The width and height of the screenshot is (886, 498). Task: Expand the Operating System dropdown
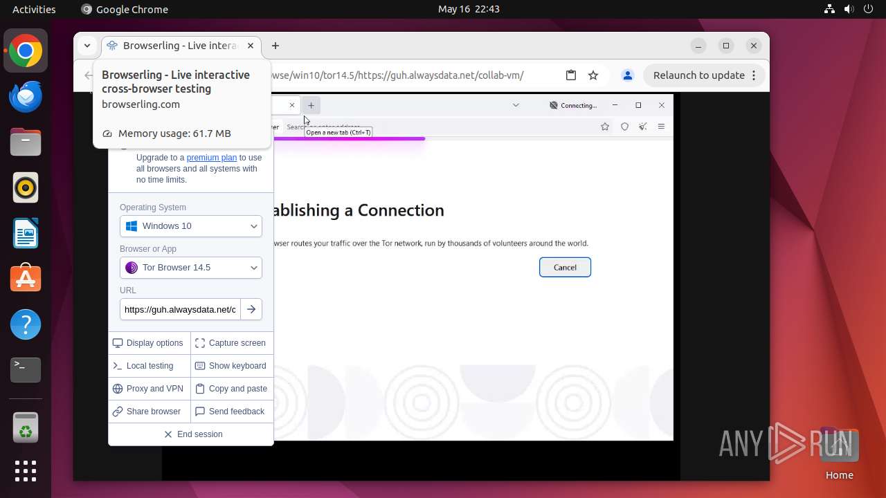tap(191, 226)
